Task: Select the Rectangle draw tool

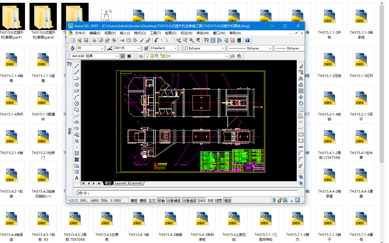Action: [x=77, y=91]
